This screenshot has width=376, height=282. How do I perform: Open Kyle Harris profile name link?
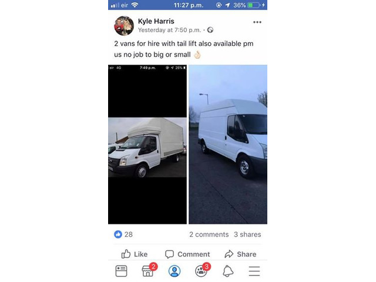pyautogui.click(x=156, y=21)
